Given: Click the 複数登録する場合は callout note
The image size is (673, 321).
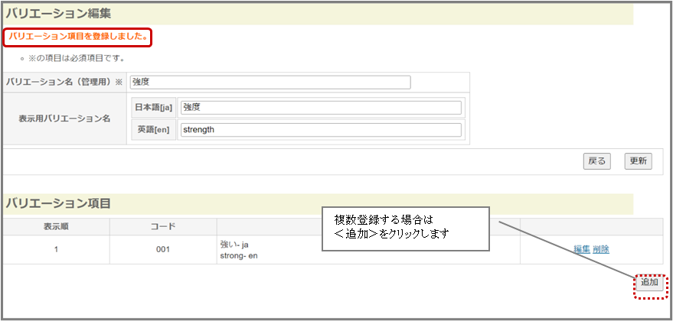Looking at the screenshot, I should 404,228.
